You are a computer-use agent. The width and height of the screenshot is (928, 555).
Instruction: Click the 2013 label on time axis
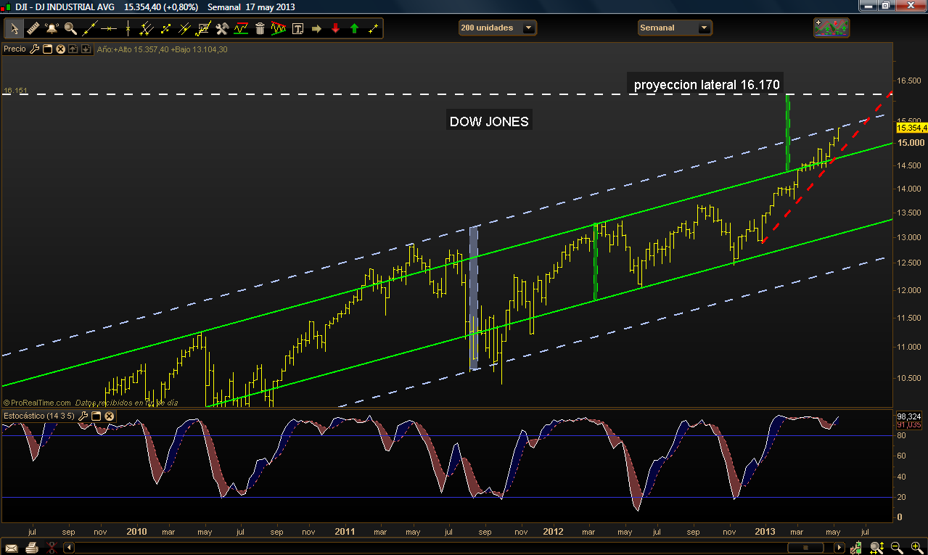pos(765,531)
